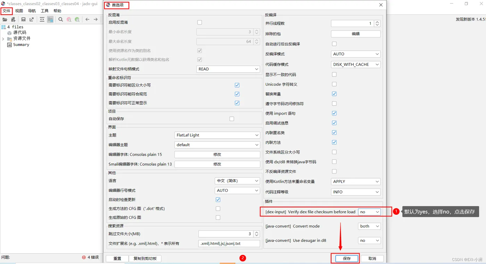Viewport: 486px width, 264px height.
Task: Enable 自动进行后台反编译 checkbox
Action: [334, 44]
